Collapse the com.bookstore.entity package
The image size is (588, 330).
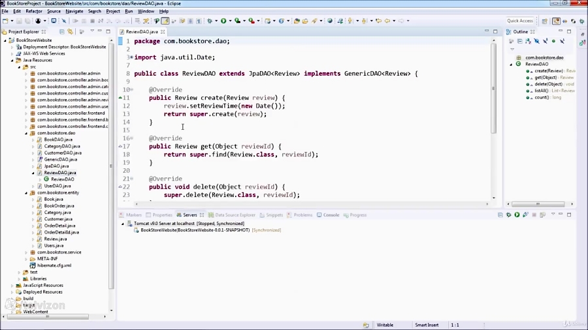[x=26, y=192]
